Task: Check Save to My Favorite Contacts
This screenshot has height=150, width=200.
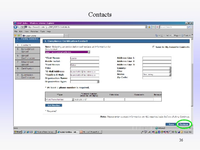Action: tap(154, 47)
